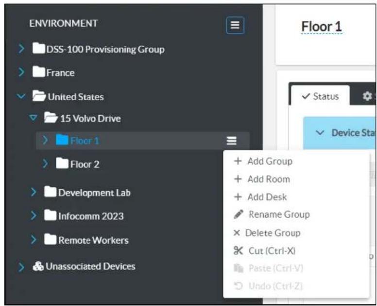Collapse the United States tree node
The image size is (377, 306).
(x=21, y=96)
